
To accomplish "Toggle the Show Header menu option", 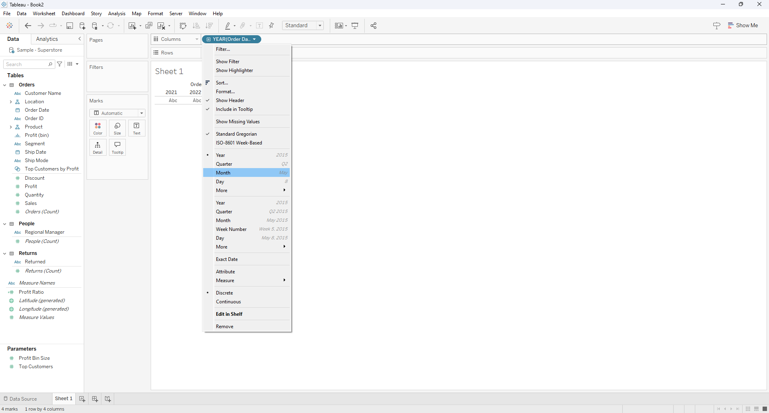I will pyautogui.click(x=246, y=100).
